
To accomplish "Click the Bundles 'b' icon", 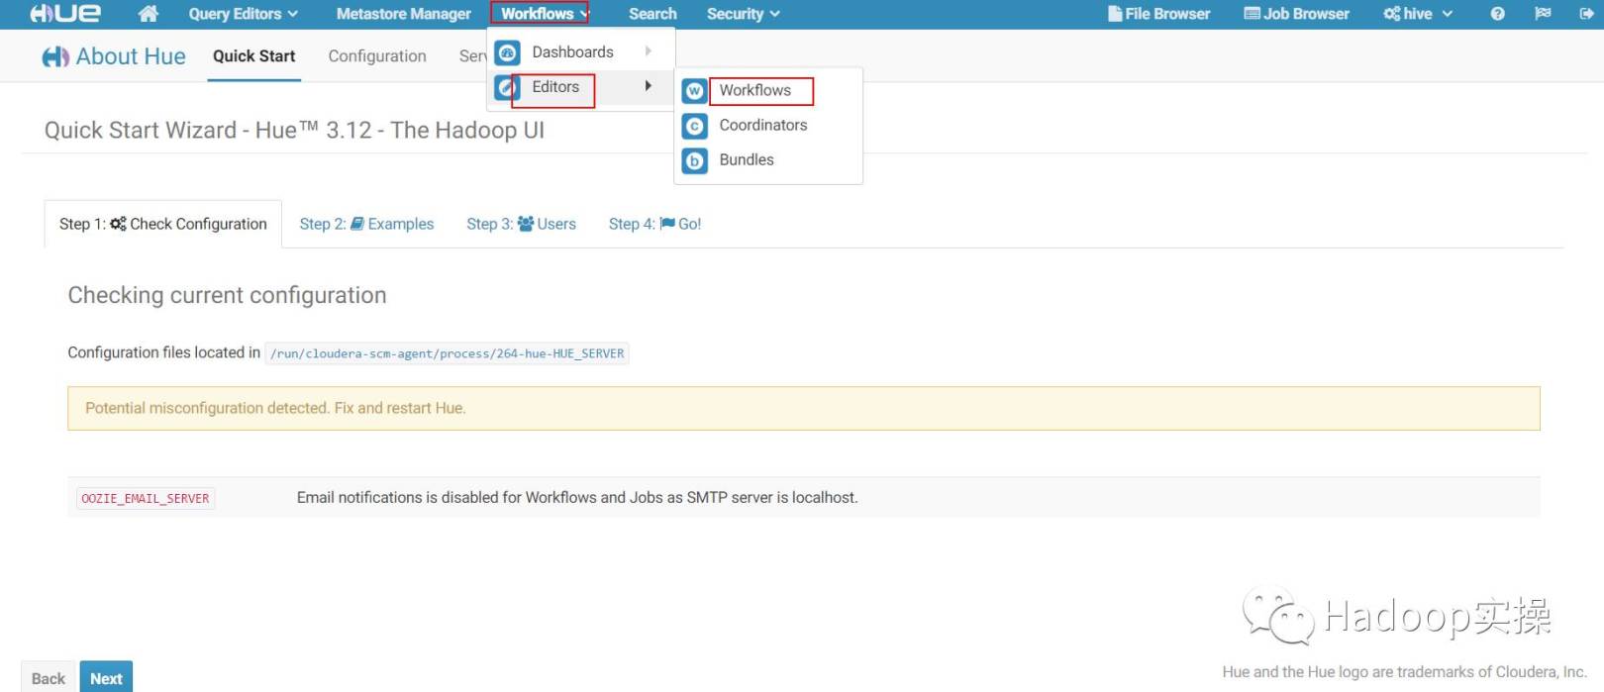I will tap(695, 160).
